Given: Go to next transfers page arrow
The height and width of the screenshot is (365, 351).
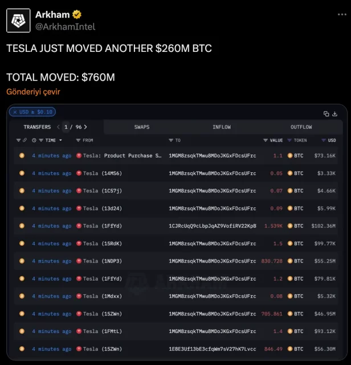Looking at the screenshot, I should click(x=85, y=127).
